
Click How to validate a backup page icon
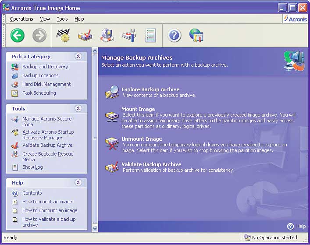(x=15, y=220)
